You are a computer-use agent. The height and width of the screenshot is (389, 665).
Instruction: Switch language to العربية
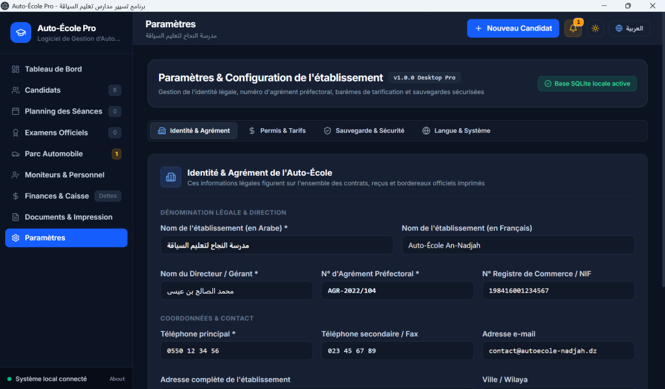pos(629,29)
